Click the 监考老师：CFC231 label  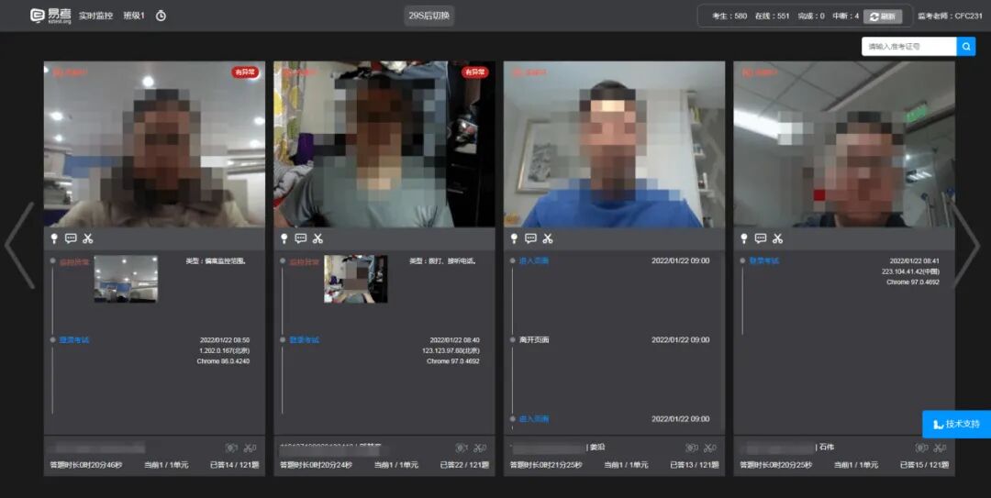[950, 17]
